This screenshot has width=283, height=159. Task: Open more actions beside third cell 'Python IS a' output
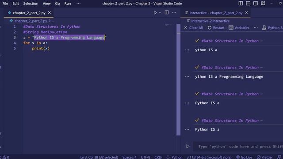pyautogui.click(x=187, y=103)
